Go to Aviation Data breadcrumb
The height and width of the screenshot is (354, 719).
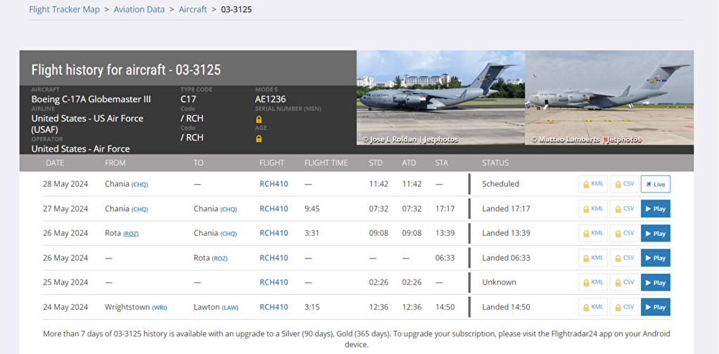pyautogui.click(x=139, y=9)
